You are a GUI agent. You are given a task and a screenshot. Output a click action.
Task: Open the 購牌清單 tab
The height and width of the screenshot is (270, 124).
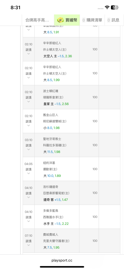(92, 20)
